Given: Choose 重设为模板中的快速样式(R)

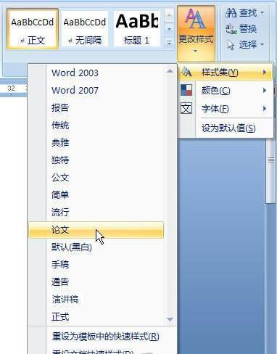Looking at the screenshot, I should coord(102,337).
